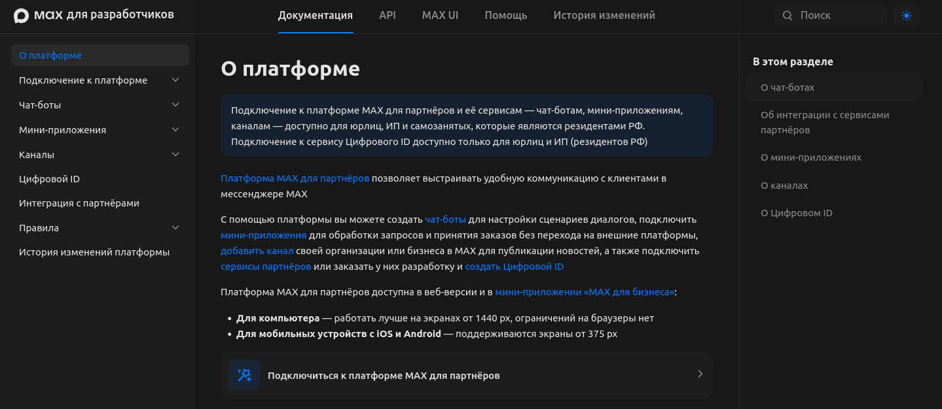Jump to О каналах section
Screen dimensions: 942x409
click(x=784, y=186)
